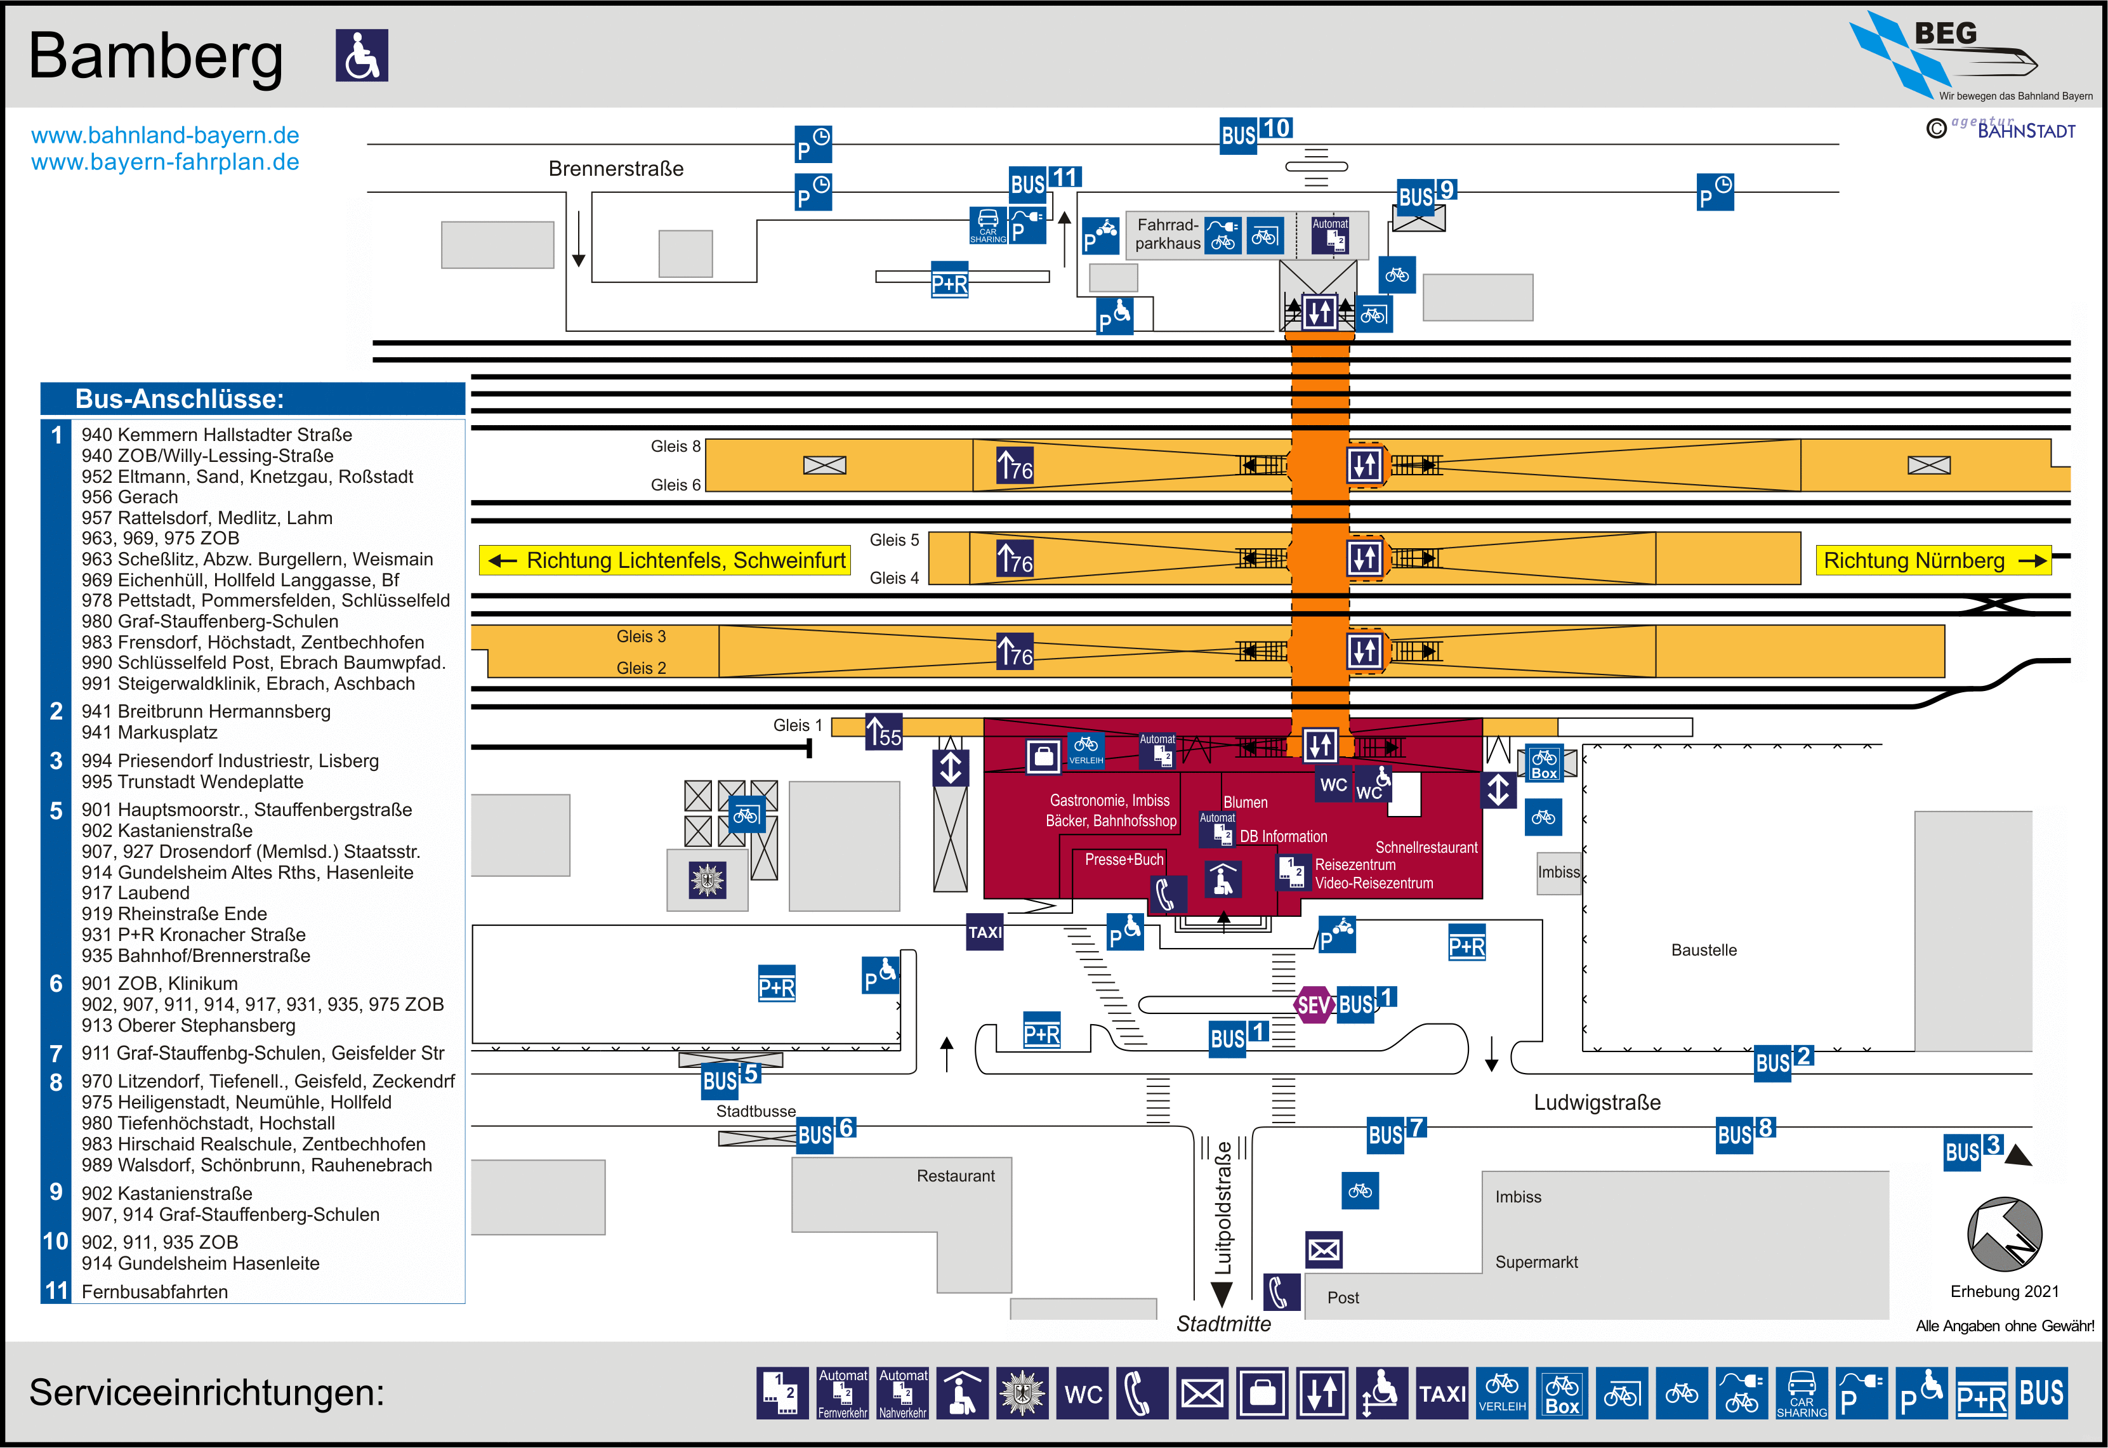Click the elevator icon in the legend

pos(1322,1393)
